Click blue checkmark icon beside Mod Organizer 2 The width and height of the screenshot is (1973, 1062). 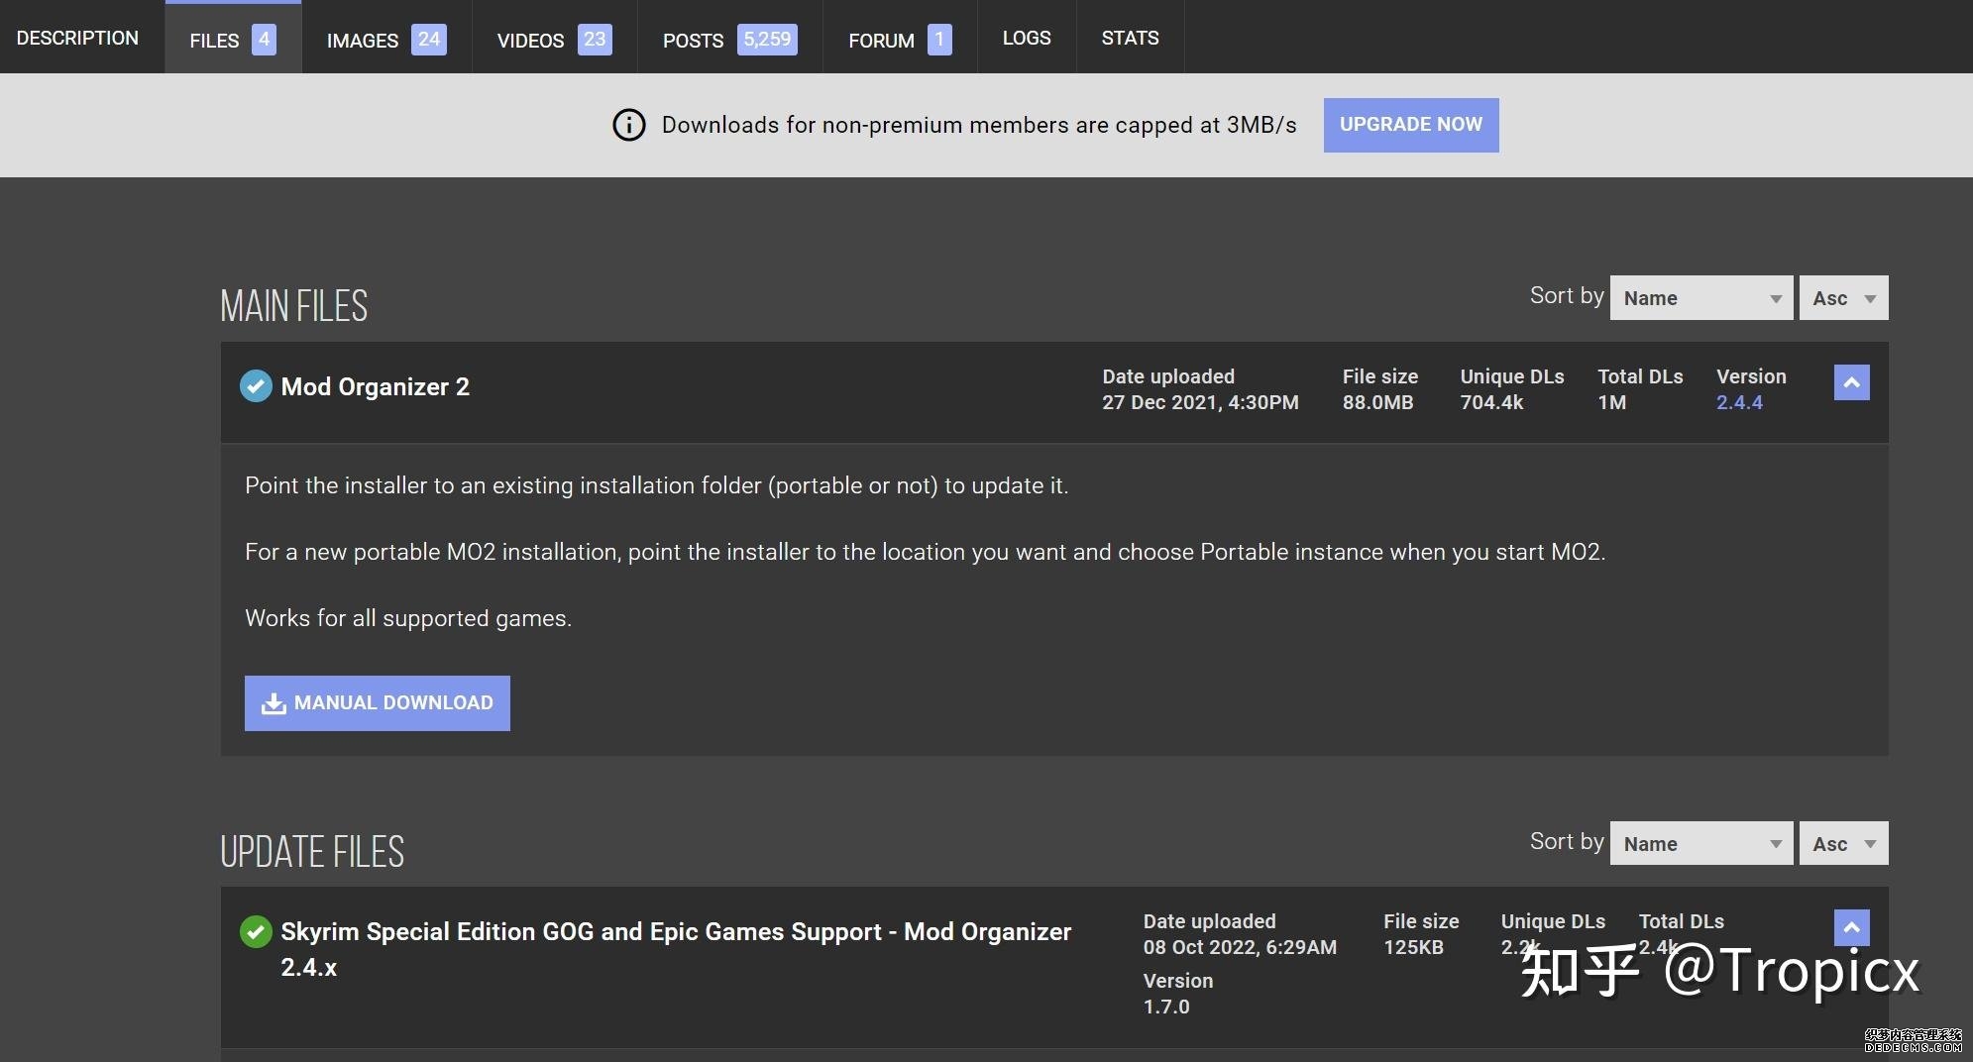tap(256, 386)
